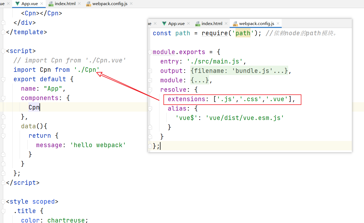This screenshot has height=223, width=364.
Task: Collapse the export default fold marker
Action: pos(3,79)
